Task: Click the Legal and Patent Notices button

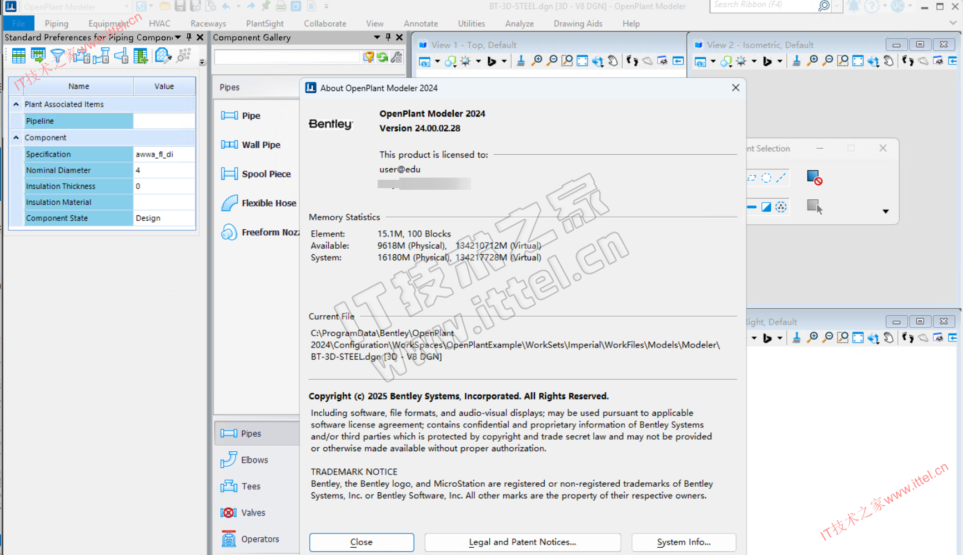Action: tap(522, 542)
